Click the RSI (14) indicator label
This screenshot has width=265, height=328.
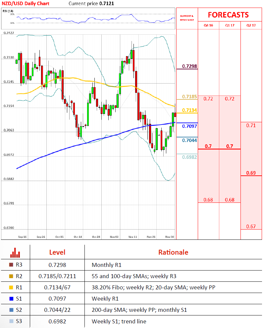(8, 11)
